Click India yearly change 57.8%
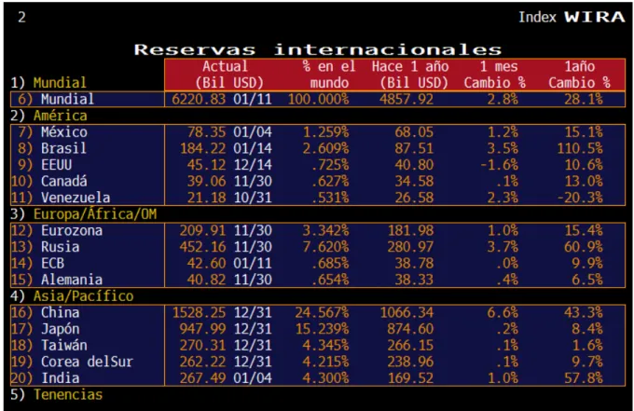The height and width of the screenshot is (411, 634). (584, 377)
